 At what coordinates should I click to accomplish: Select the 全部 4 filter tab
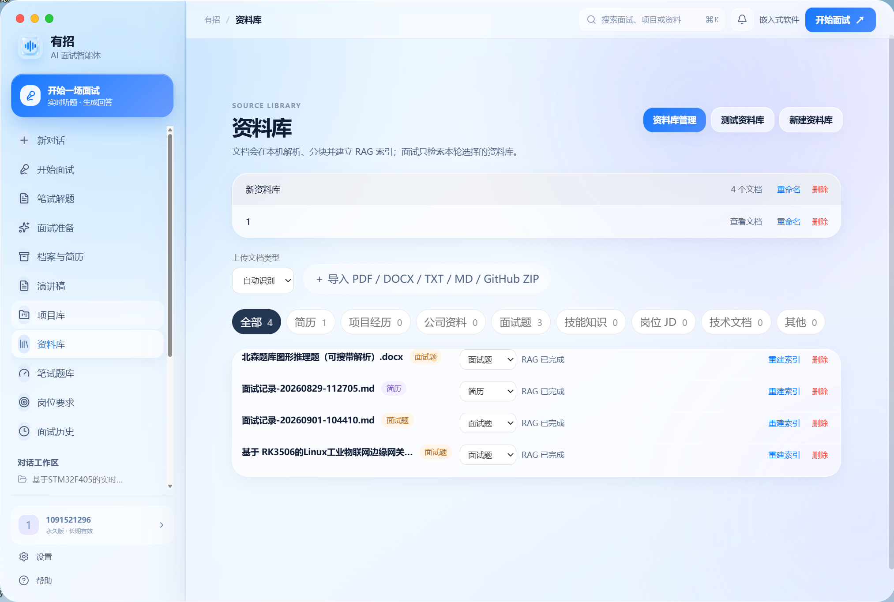(x=256, y=322)
